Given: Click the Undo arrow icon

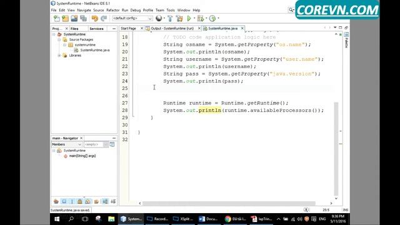Looking at the screenshot, I should (95, 18).
